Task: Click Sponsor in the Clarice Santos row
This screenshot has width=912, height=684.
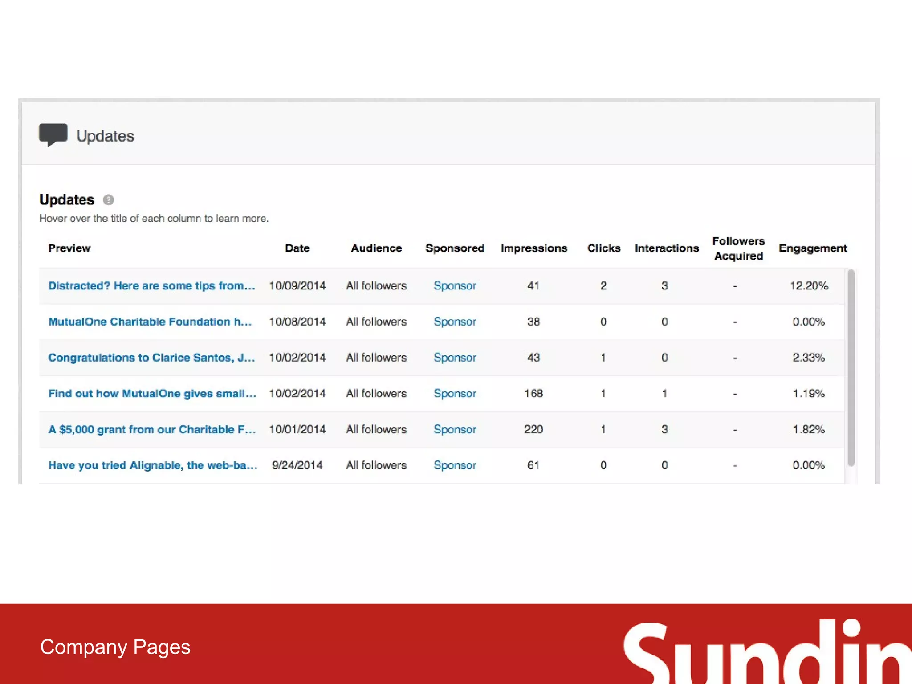Action: point(455,358)
